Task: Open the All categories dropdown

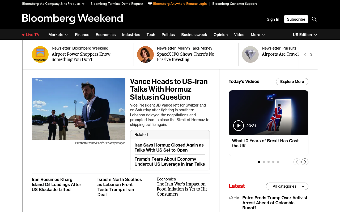Action: click(x=287, y=186)
